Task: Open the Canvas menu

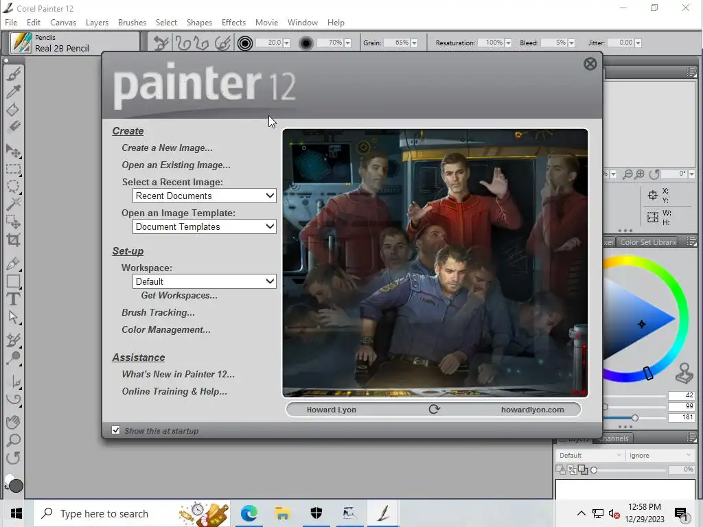Action: 62,23
